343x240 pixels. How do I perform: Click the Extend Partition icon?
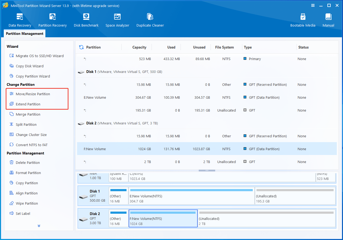click(x=12, y=104)
